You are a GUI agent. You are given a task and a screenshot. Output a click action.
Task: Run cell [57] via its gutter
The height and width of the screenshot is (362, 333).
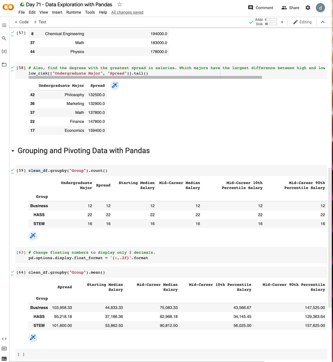21,33
